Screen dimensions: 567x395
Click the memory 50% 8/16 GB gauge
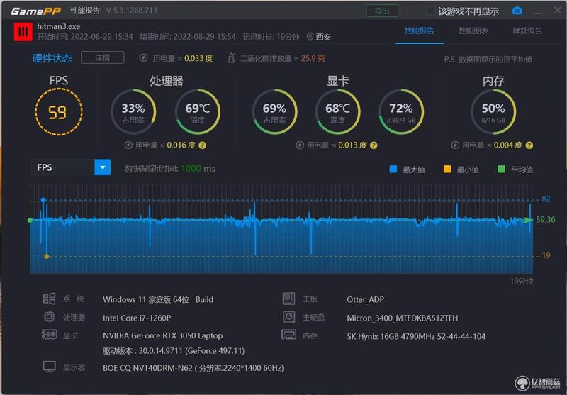(x=493, y=112)
